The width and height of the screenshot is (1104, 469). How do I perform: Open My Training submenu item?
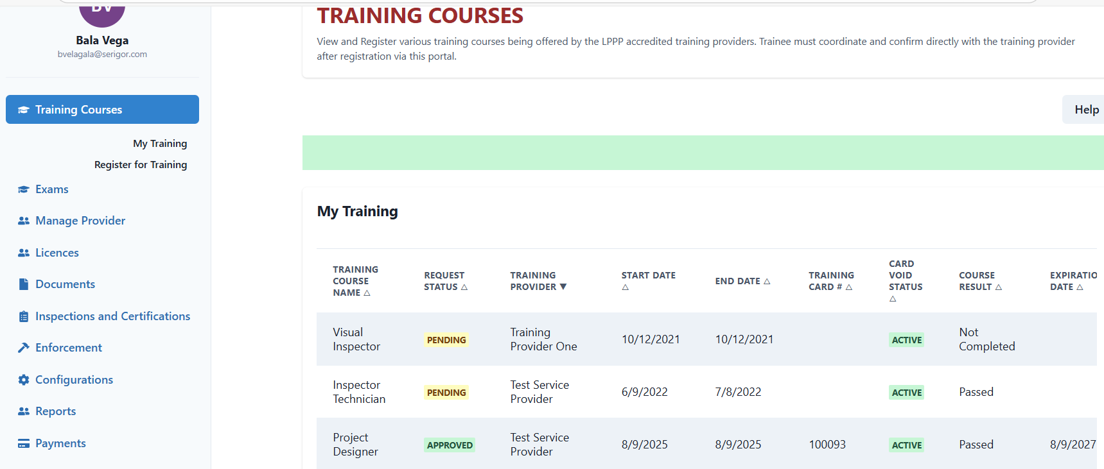click(x=160, y=144)
